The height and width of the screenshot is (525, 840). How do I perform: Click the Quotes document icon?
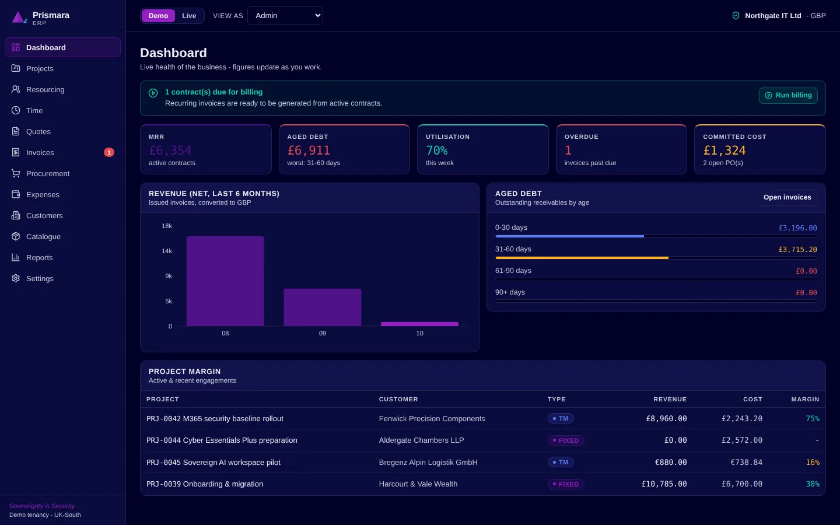(16, 131)
